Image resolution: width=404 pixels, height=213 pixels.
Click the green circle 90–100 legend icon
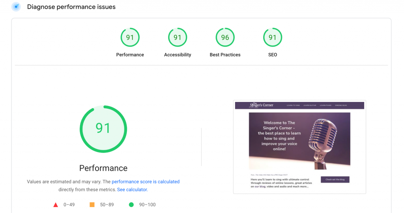coord(131,205)
